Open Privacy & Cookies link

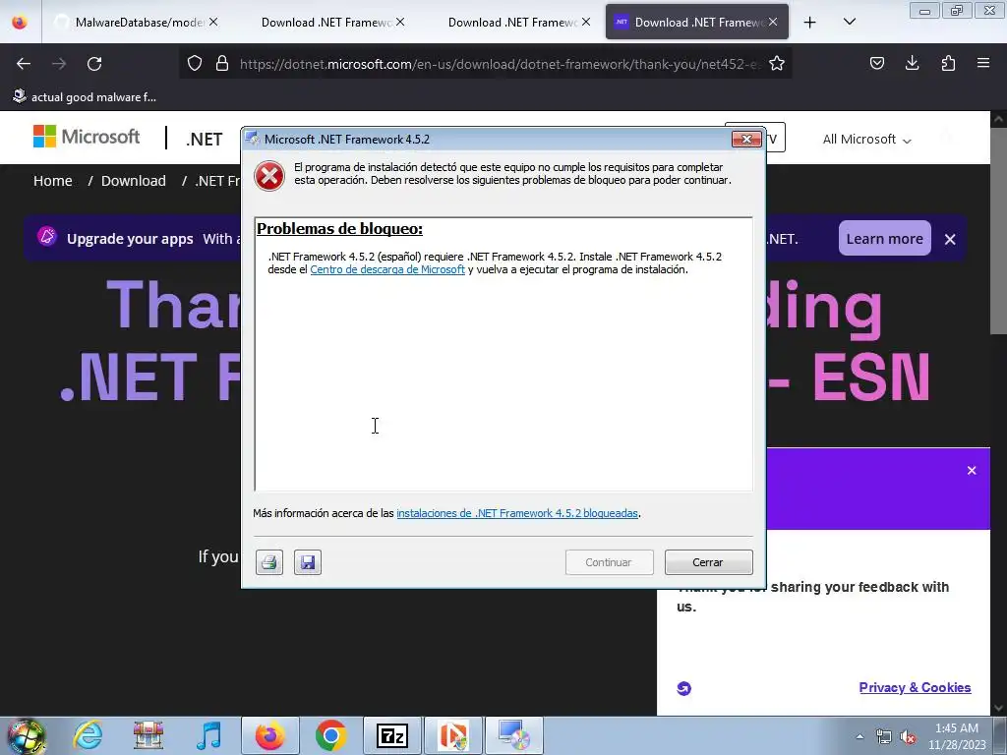[915, 687]
